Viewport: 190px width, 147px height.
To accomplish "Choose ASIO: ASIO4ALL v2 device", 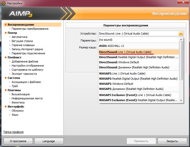I will [x=139, y=46].
